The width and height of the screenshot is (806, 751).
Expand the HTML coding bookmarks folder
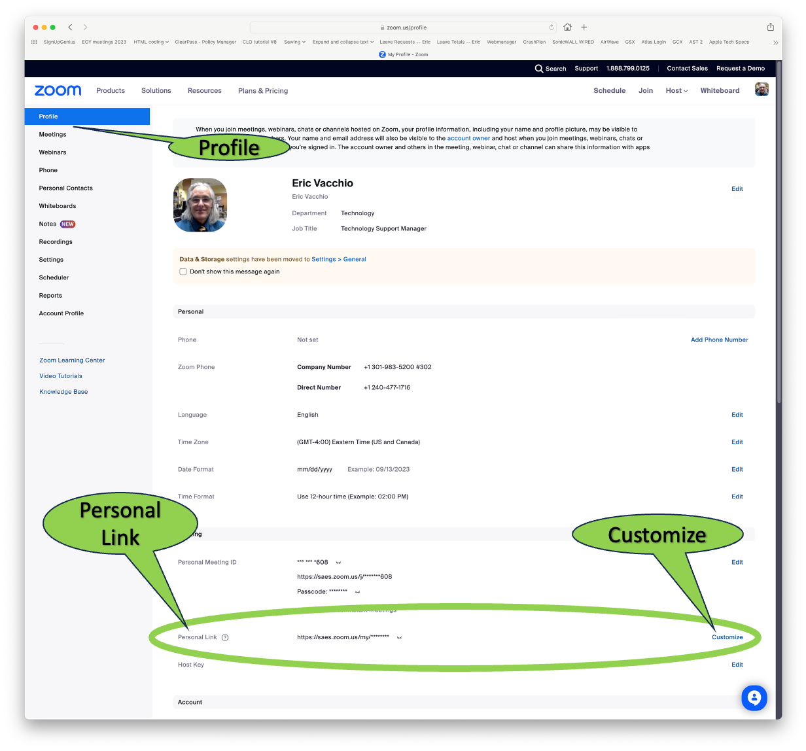[151, 42]
